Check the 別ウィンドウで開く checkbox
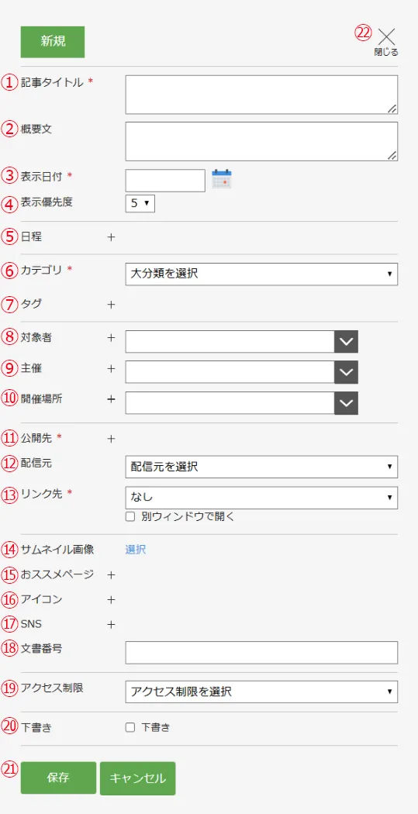The height and width of the screenshot is (814, 418). pyautogui.click(x=130, y=516)
